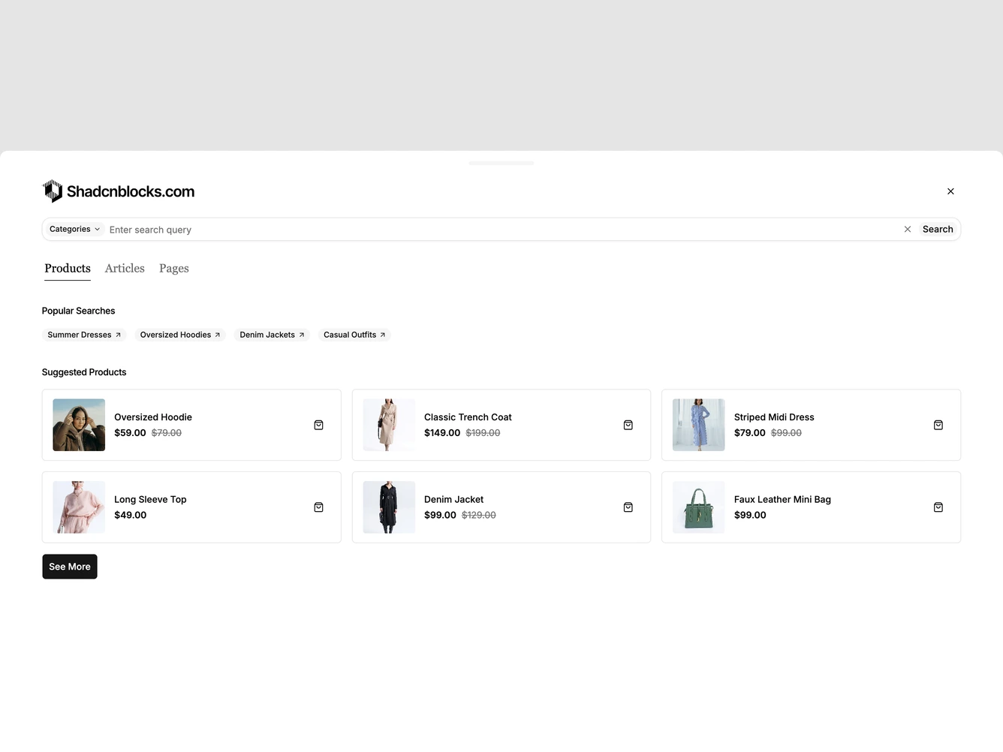This screenshot has width=1003, height=752.
Task: Open the Long Sleeve Top product thumbnail
Action: (x=79, y=507)
